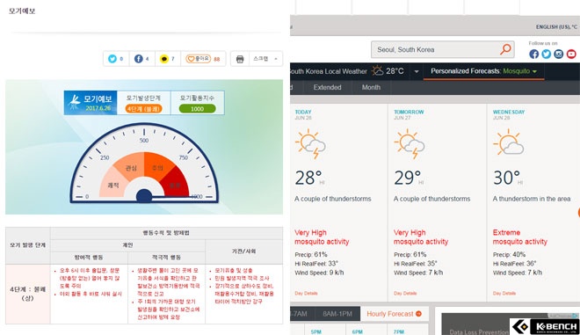Select the 7PM hourly column
Viewport: 580px width, 335px height.
[399, 331]
